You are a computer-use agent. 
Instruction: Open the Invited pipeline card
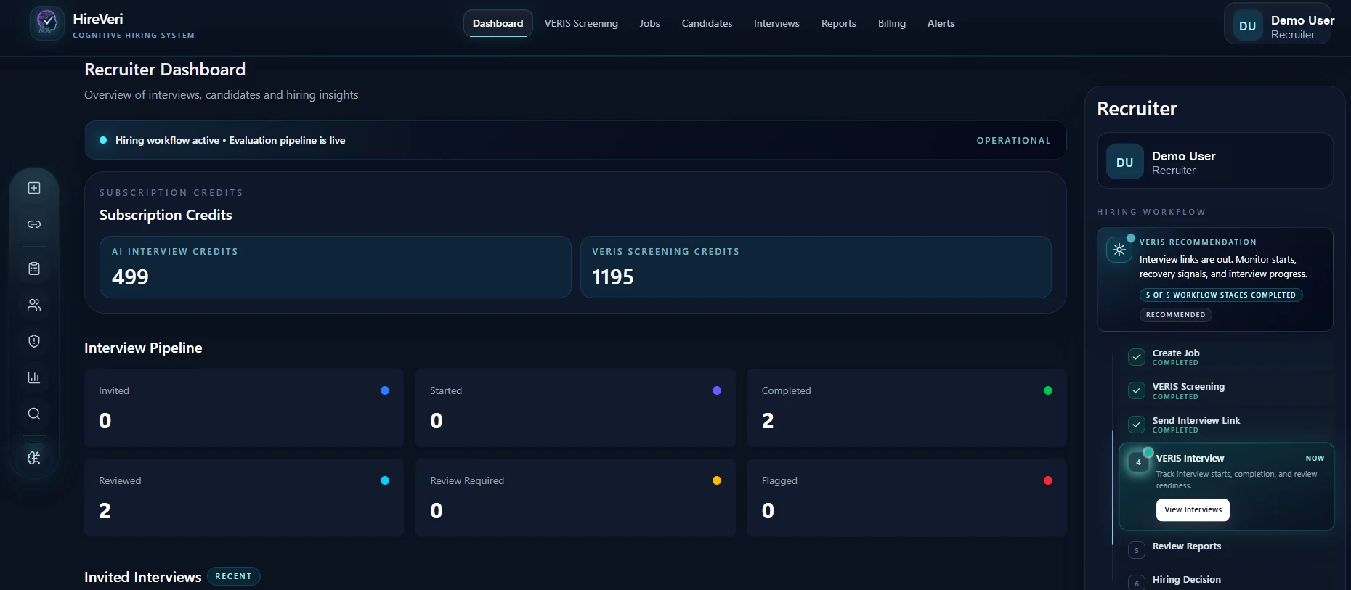[243, 408]
